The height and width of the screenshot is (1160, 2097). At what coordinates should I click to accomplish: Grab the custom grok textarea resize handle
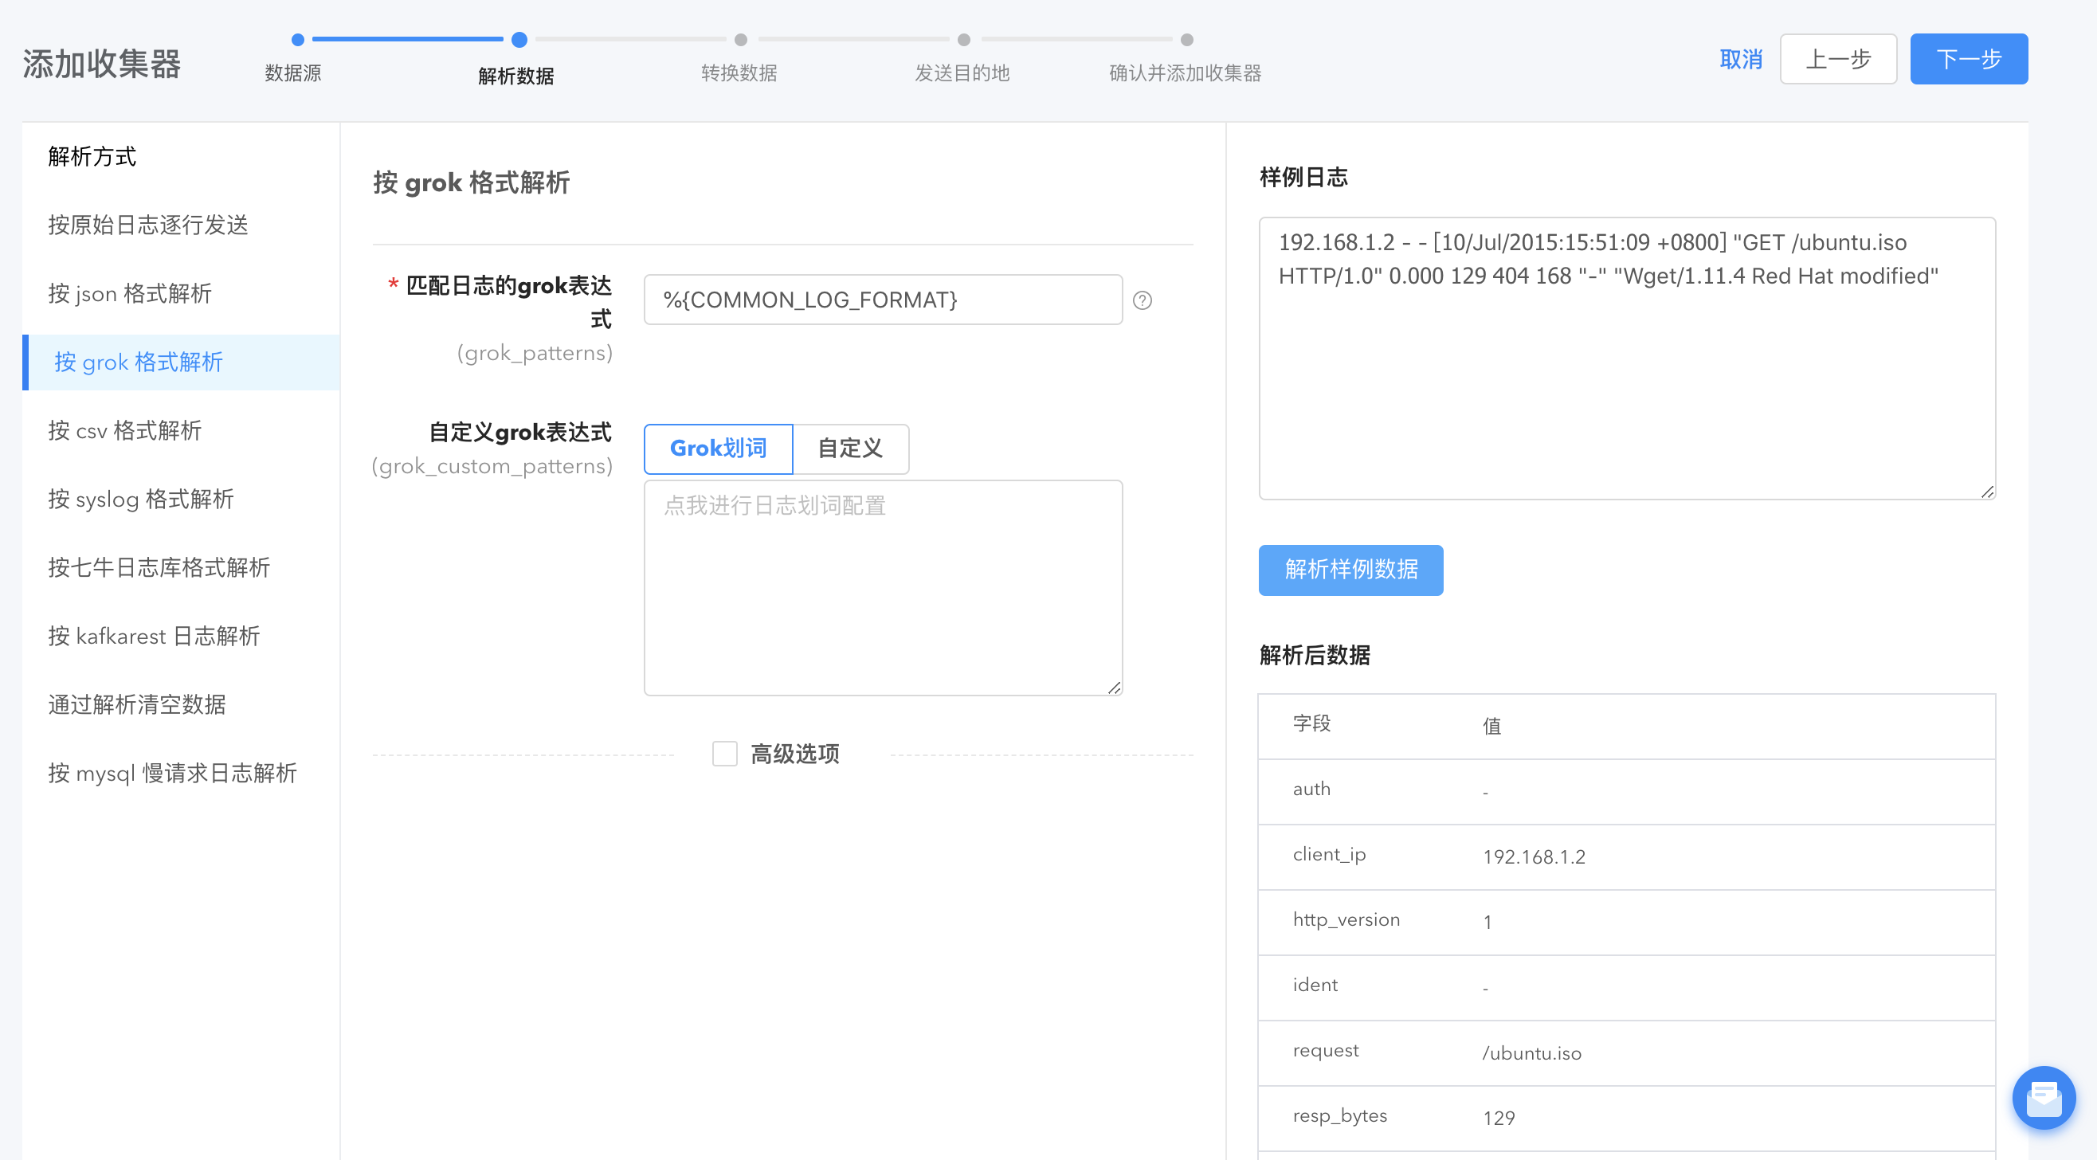tap(1114, 688)
